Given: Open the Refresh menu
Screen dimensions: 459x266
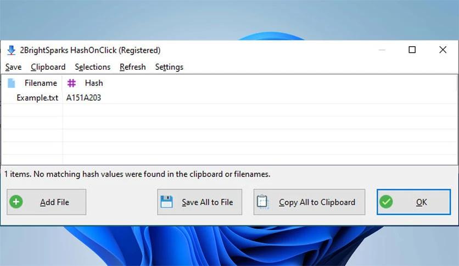Looking at the screenshot, I should [133, 67].
